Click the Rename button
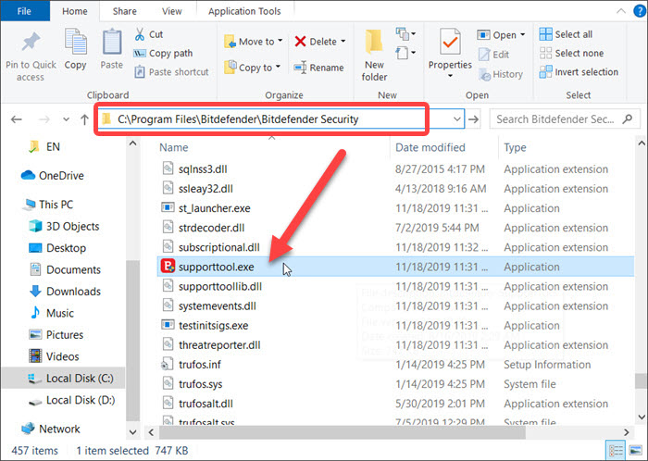 (x=318, y=68)
